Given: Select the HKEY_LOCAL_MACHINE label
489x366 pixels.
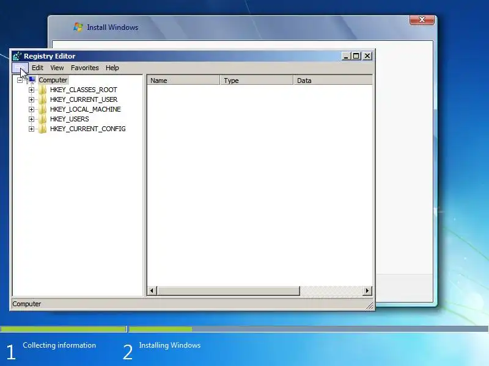Looking at the screenshot, I should [86, 109].
